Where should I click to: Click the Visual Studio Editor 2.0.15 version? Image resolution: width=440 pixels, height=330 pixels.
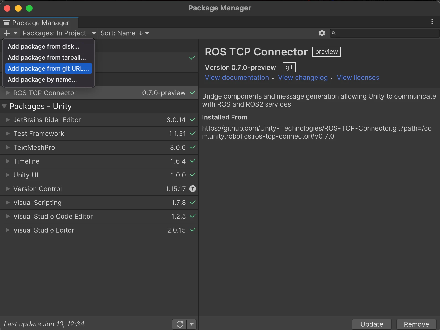pyautogui.click(x=176, y=230)
